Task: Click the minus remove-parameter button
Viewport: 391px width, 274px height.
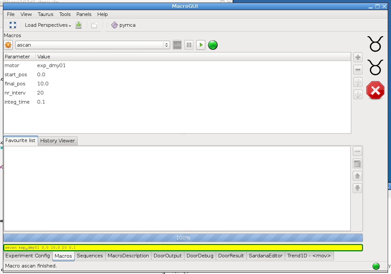Action: (358, 69)
